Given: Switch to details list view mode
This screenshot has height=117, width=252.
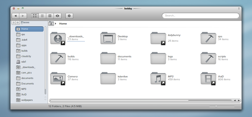Looking at the screenshot, I should tap(42, 16).
